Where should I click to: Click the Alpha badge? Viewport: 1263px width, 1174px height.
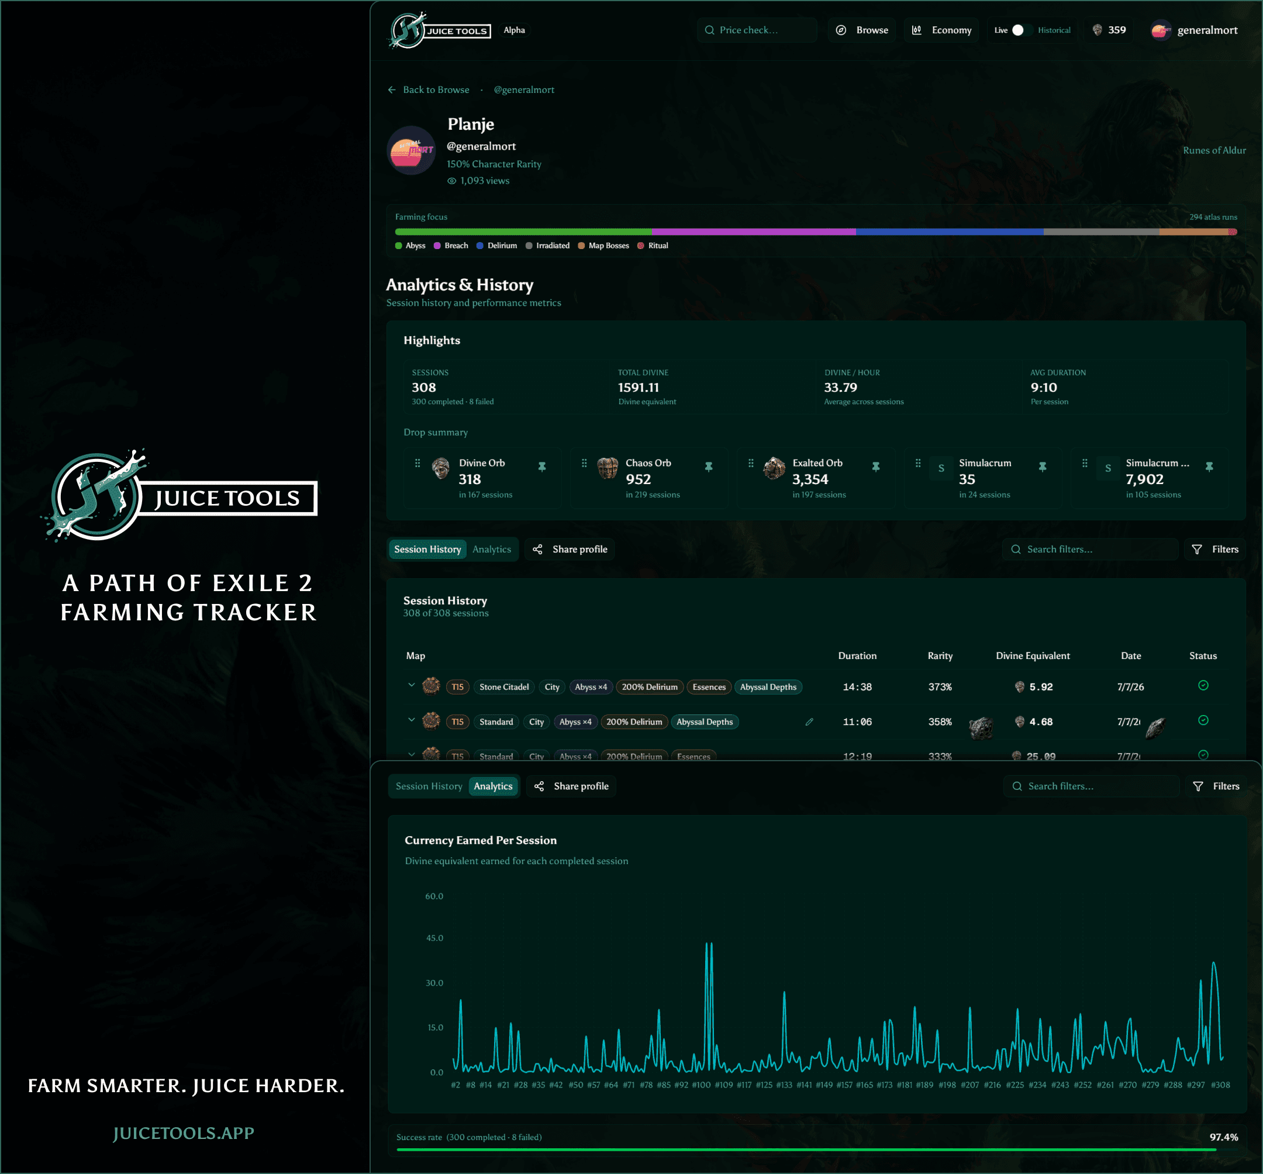point(514,30)
